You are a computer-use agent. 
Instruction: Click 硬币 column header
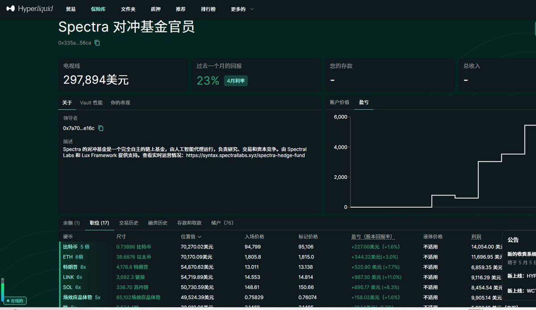[x=68, y=237]
